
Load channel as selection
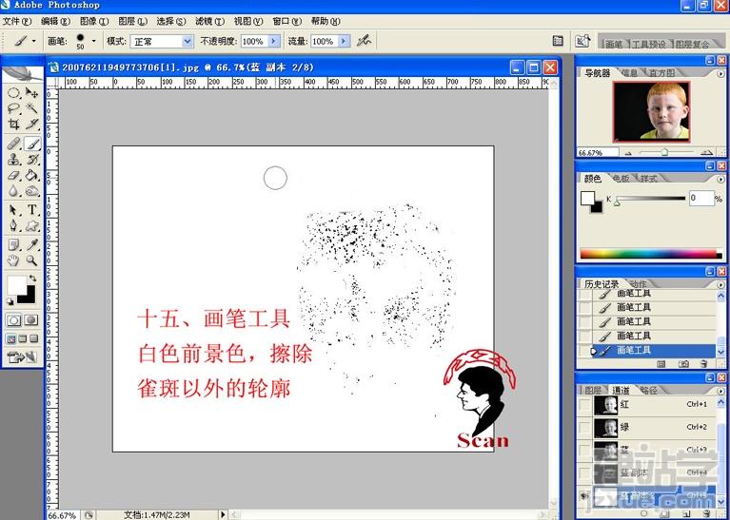click(644, 514)
